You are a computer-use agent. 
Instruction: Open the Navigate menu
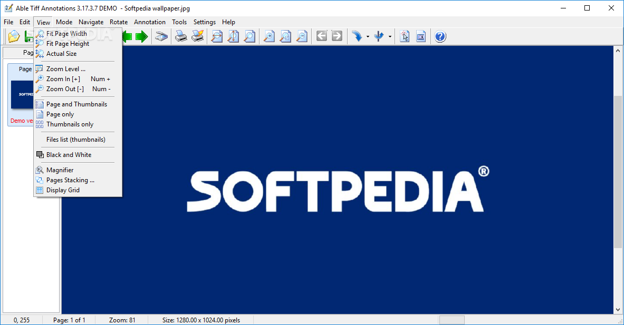(91, 22)
